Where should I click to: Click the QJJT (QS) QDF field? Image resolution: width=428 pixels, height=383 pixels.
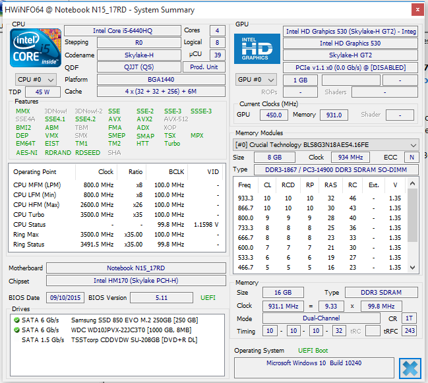click(x=139, y=67)
